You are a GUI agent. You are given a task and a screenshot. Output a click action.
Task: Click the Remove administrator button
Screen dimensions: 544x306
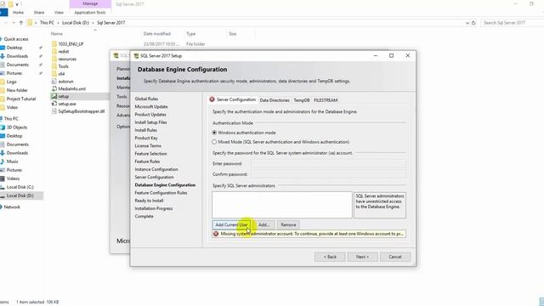point(288,224)
